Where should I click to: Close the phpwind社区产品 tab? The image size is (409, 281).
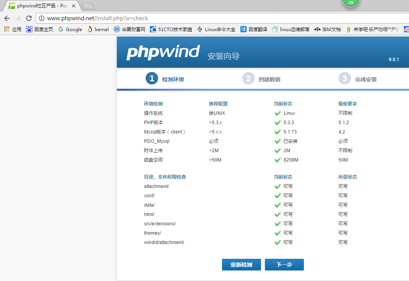coord(74,6)
